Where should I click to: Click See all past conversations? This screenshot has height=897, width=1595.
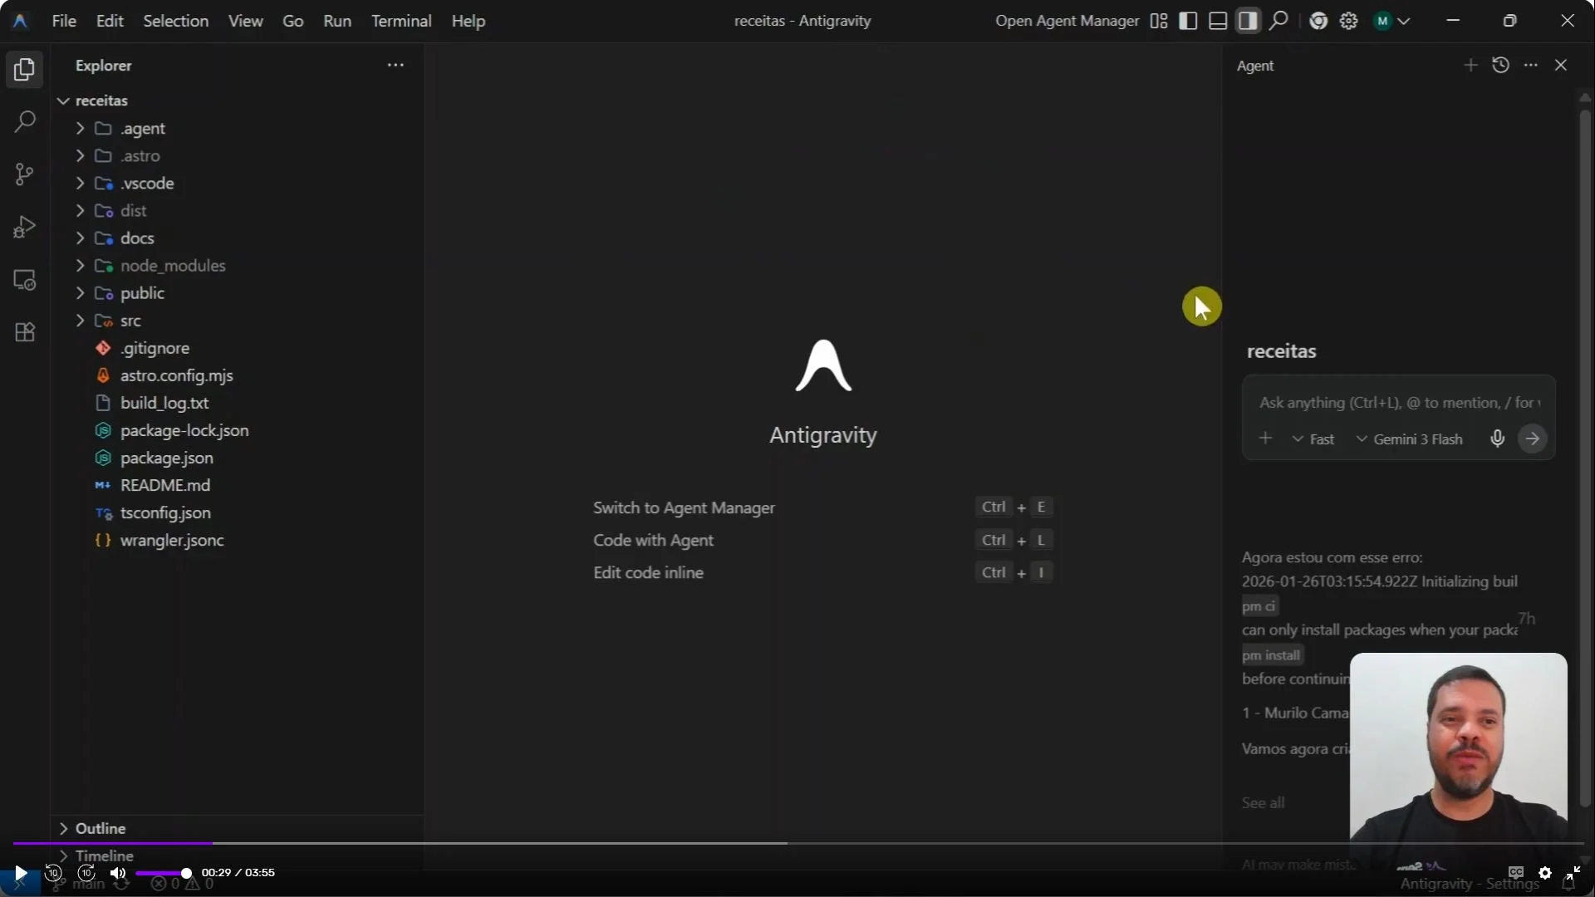(1263, 802)
